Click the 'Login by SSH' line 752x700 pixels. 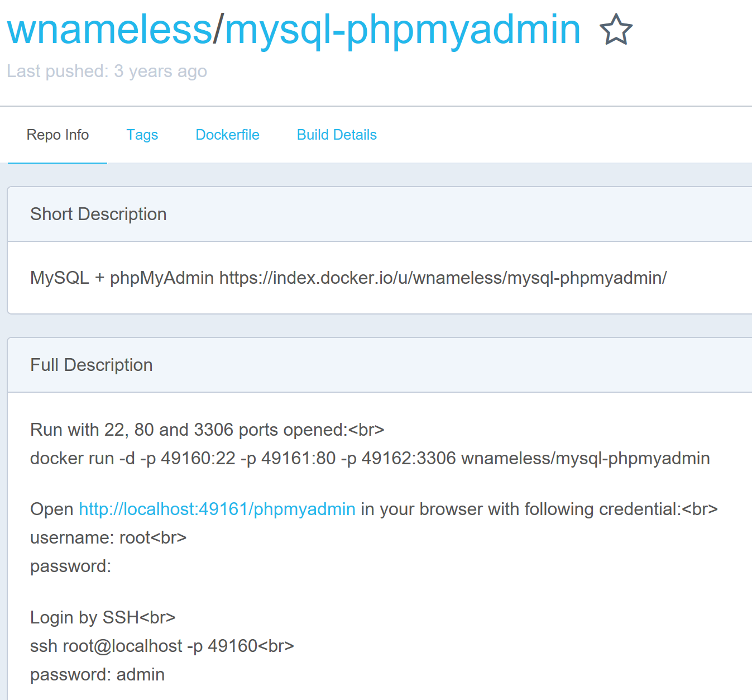tap(103, 617)
